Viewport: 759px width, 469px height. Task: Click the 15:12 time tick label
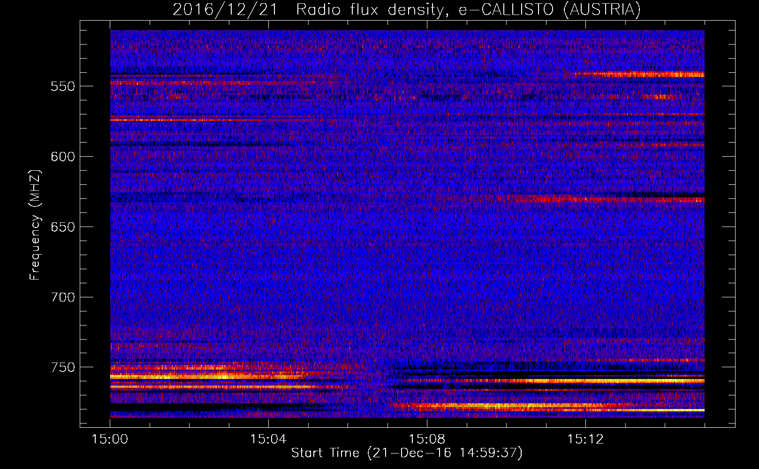tap(585, 439)
